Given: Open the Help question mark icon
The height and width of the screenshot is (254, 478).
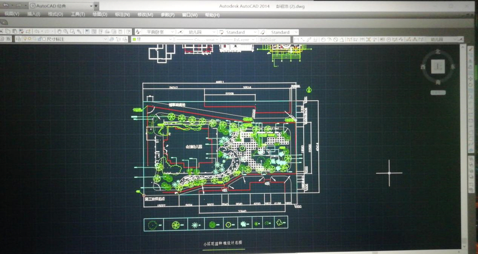Looking at the screenshot, I should coord(129,32).
